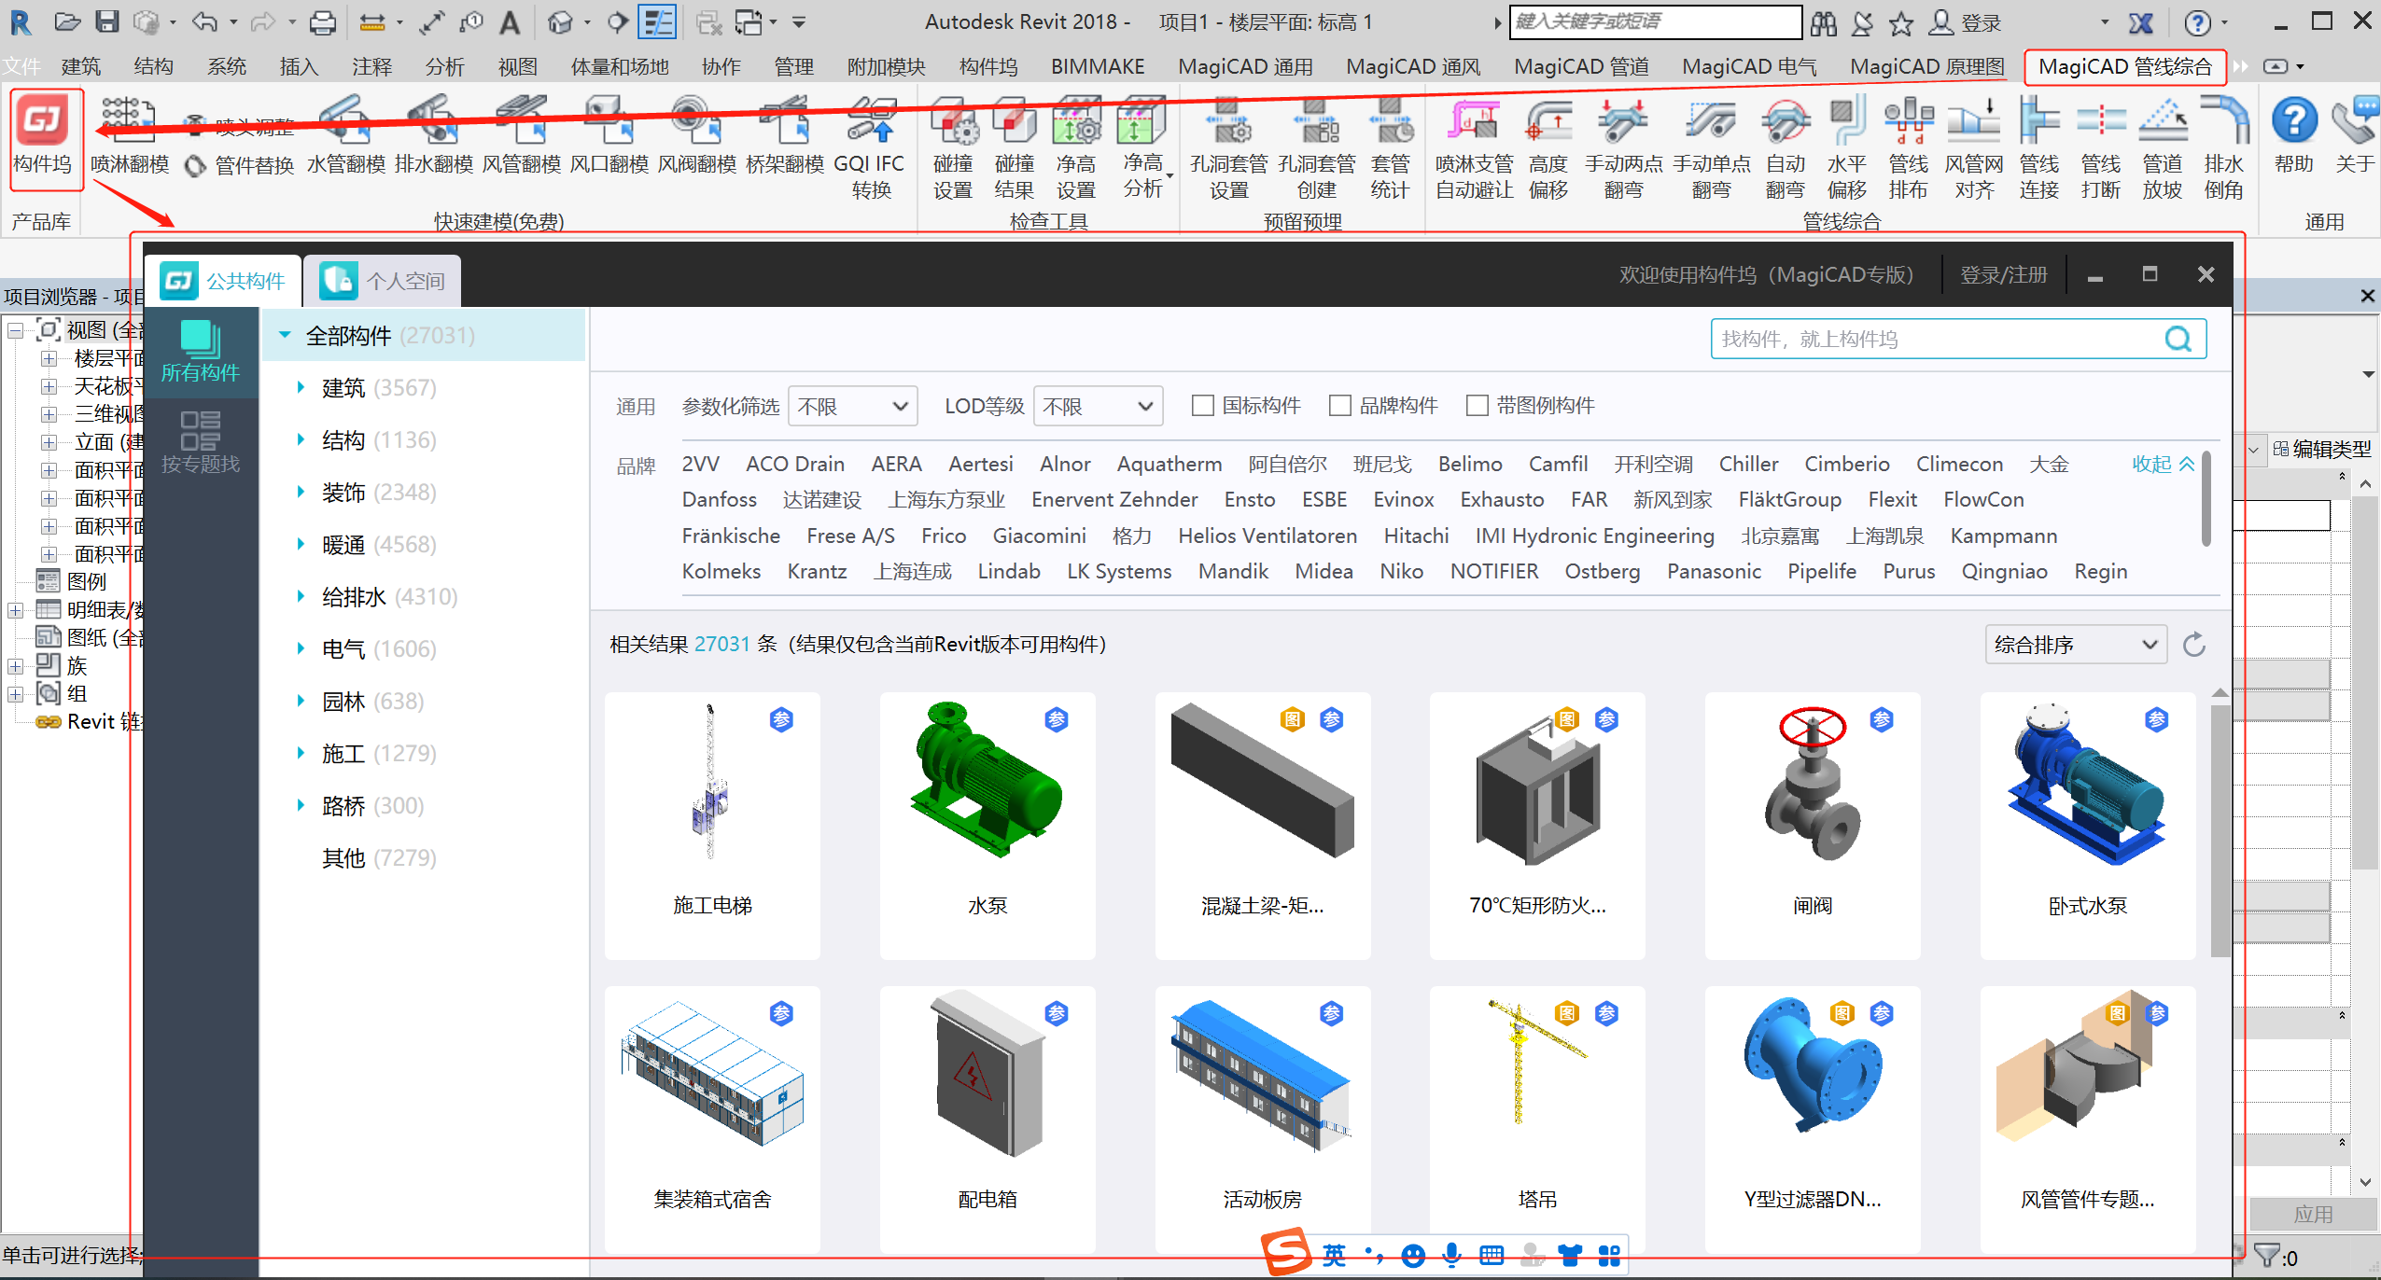Select 自动翻弯 tool
This screenshot has width=2381, height=1280.
pyautogui.click(x=1786, y=147)
